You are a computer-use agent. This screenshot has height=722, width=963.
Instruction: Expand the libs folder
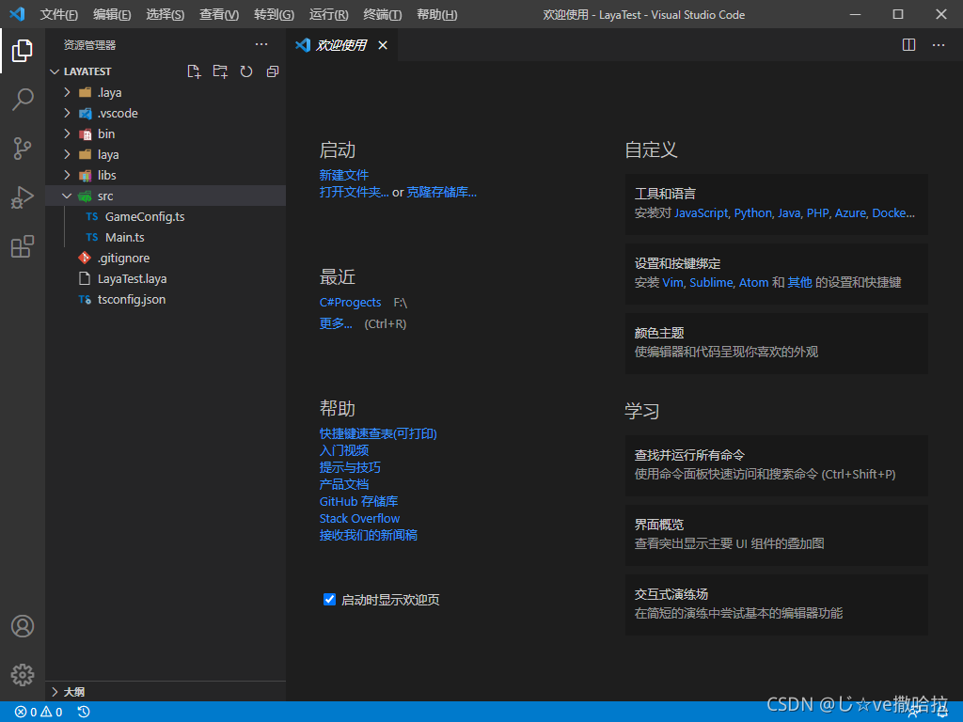coord(67,175)
